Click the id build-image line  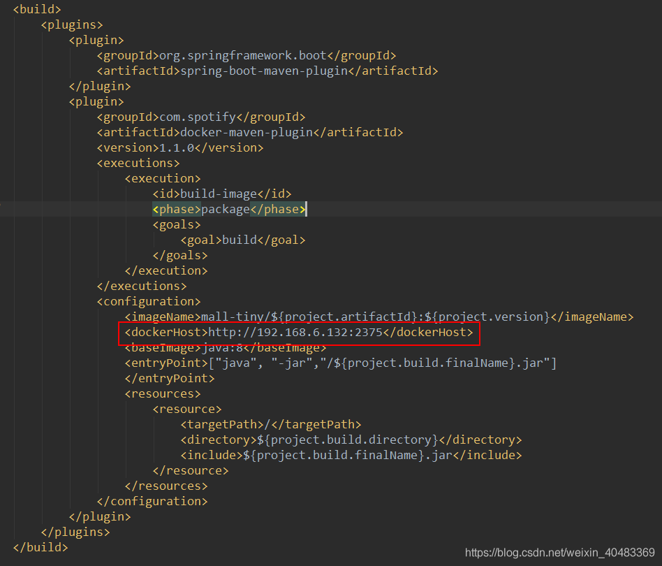pos(222,194)
